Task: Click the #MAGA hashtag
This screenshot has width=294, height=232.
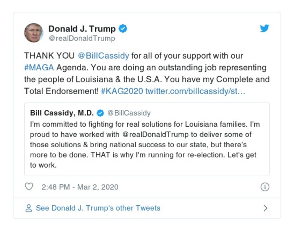Action: [x=37, y=68]
